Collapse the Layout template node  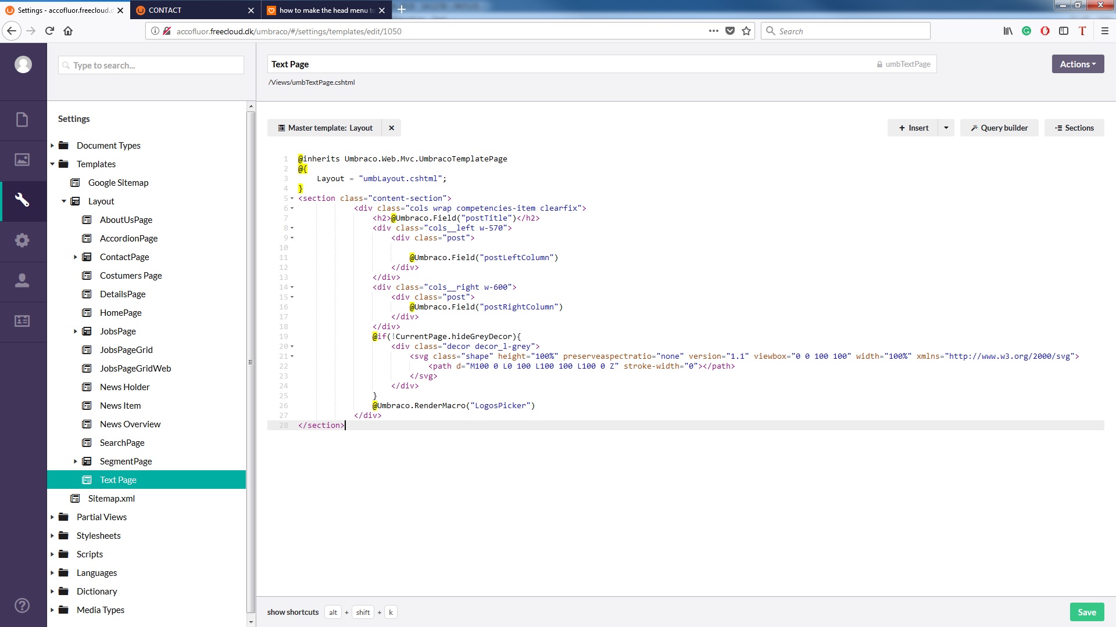[64, 201]
